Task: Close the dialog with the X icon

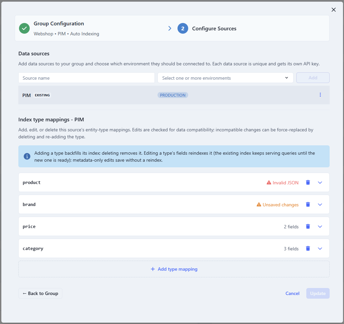Action: [x=333, y=10]
